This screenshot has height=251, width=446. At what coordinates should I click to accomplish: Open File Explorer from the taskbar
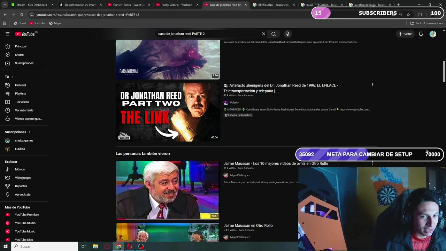coord(95,246)
